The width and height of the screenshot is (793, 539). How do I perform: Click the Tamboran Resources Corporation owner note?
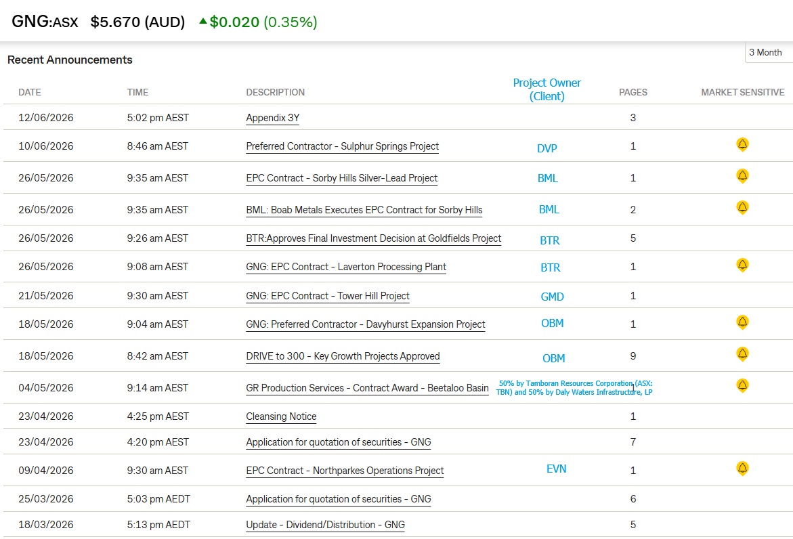click(x=574, y=387)
